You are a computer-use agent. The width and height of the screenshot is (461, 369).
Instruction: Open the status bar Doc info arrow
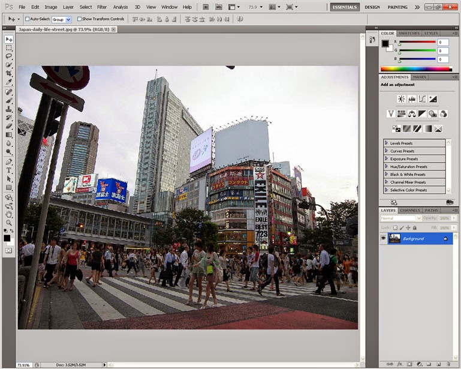(104, 365)
